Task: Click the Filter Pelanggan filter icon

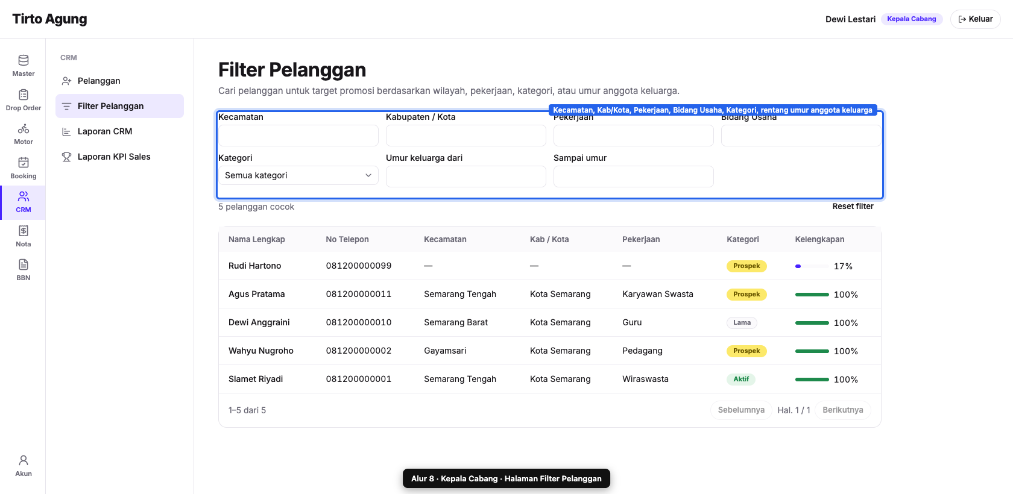Action: tap(66, 106)
